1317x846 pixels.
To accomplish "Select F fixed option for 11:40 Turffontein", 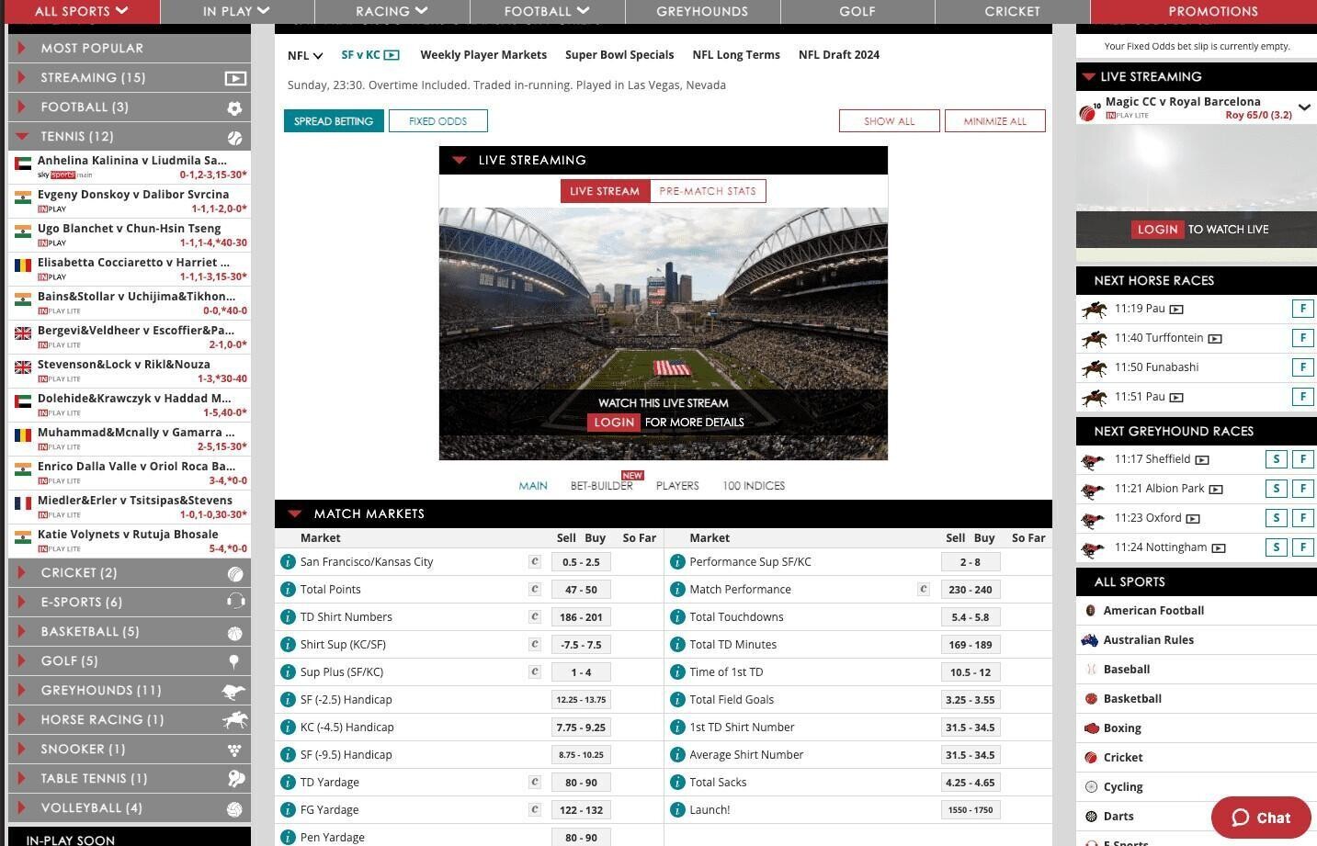I will [1302, 338].
